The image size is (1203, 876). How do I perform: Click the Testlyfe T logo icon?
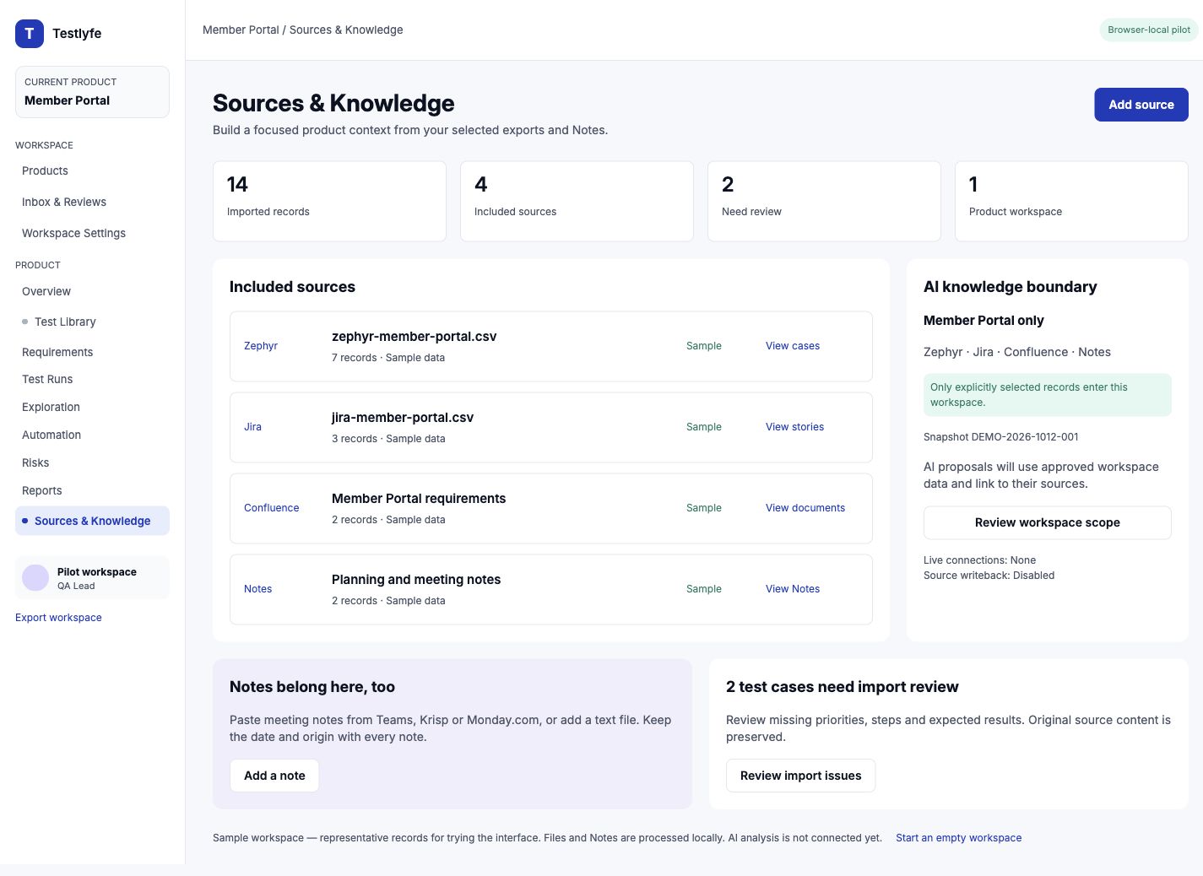tap(30, 34)
